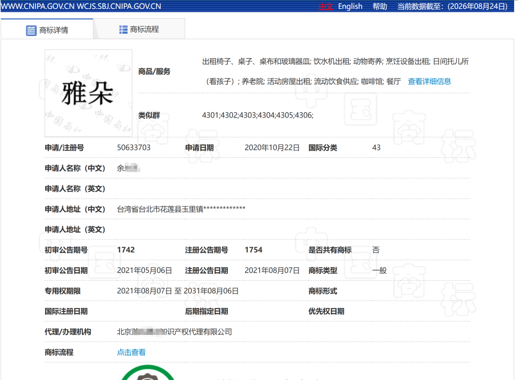
Task: Switch language to English
Action: tap(350, 6)
